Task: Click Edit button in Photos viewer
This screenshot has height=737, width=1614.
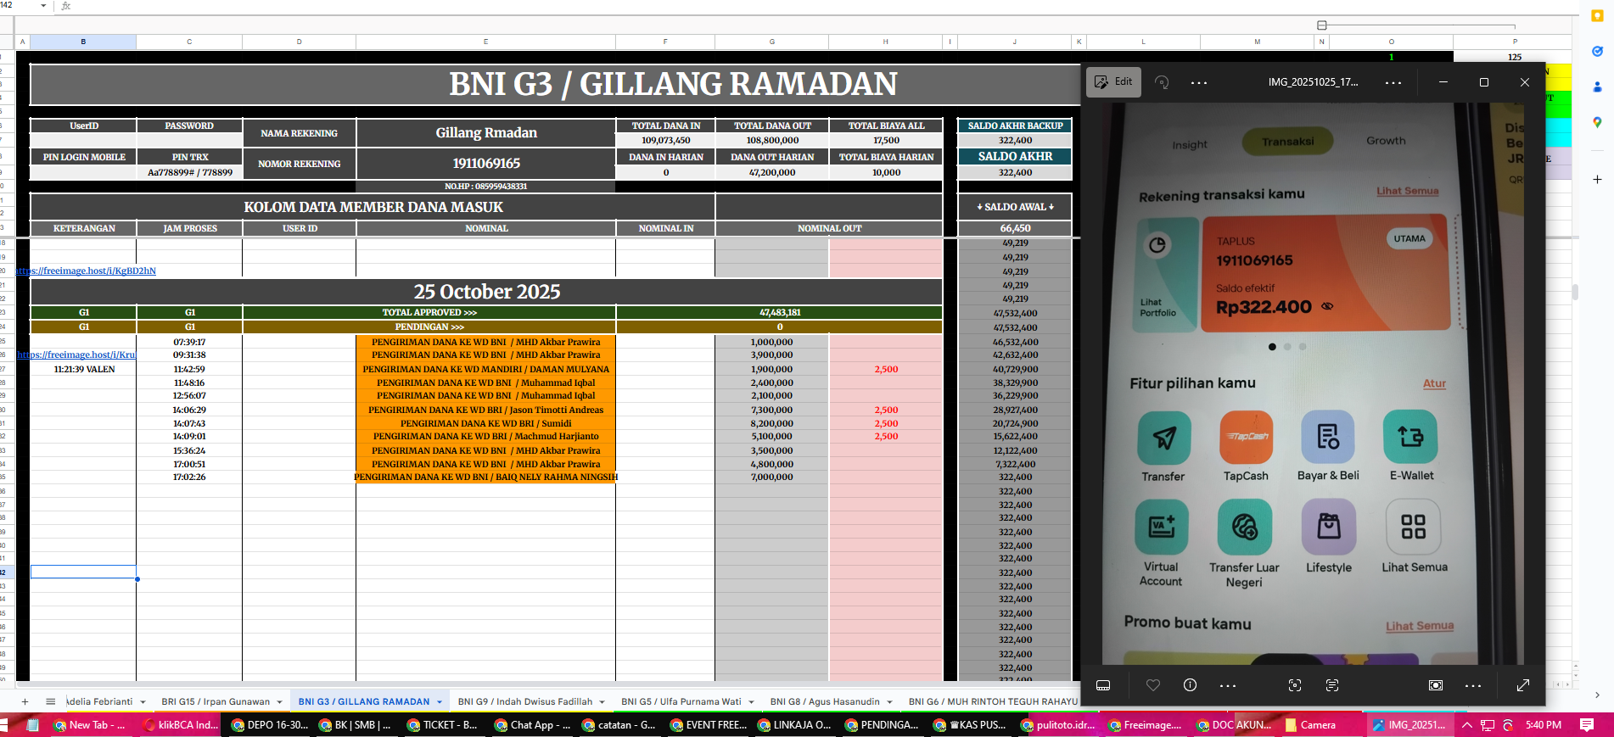Action: [x=1113, y=81]
